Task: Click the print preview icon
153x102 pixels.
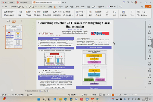Action: coord(33,7)
